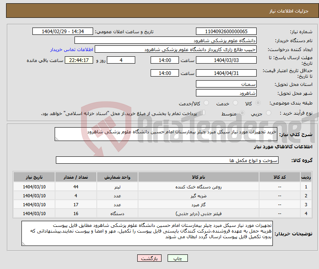
Task: Click the ردیف column header
Action: 306,177
